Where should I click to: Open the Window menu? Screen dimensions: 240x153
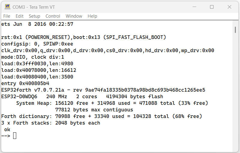[x=74, y=16]
